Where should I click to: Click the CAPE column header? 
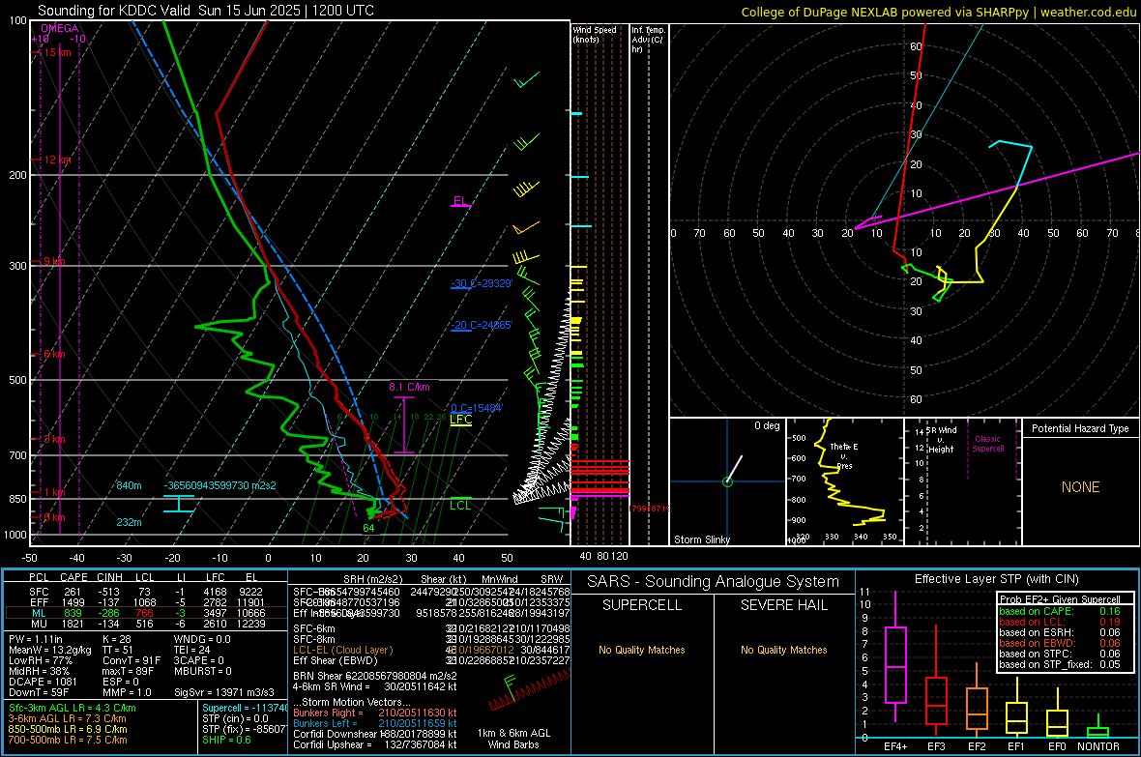coord(73,577)
